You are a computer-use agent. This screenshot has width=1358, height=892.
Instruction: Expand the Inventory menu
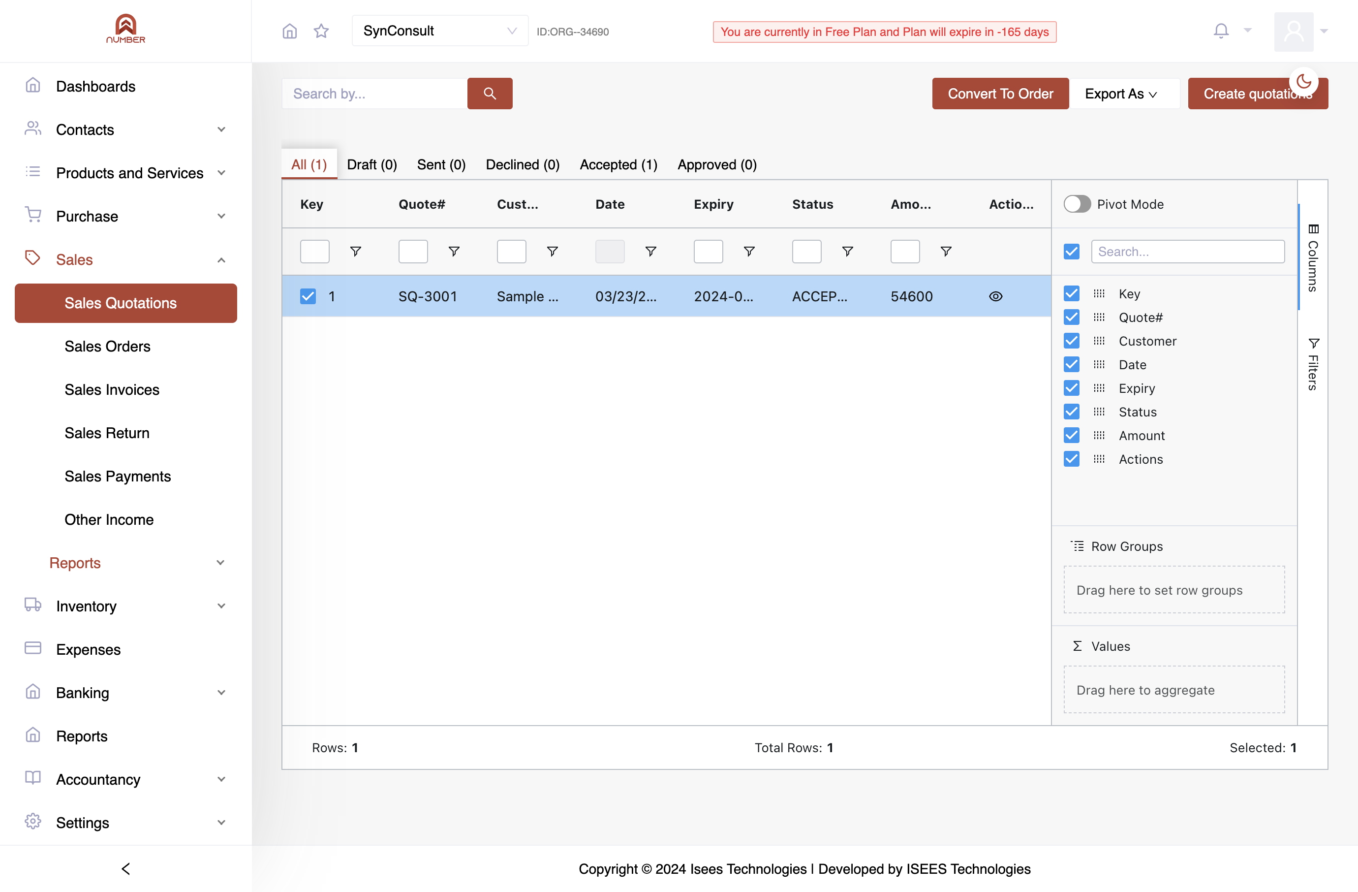point(125,606)
